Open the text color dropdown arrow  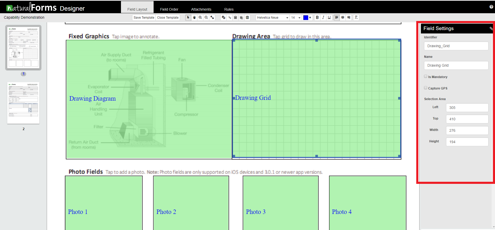tap(310, 18)
